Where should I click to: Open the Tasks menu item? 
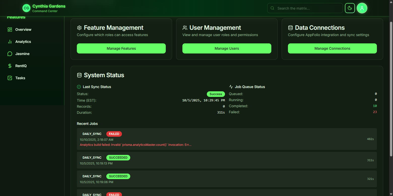pyautogui.click(x=20, y=78)
